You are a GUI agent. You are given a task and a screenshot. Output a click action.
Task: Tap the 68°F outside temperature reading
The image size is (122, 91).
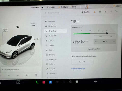74,7
